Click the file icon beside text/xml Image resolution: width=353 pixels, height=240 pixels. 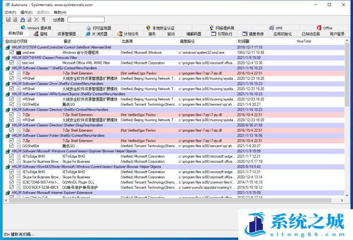point(19,63)
